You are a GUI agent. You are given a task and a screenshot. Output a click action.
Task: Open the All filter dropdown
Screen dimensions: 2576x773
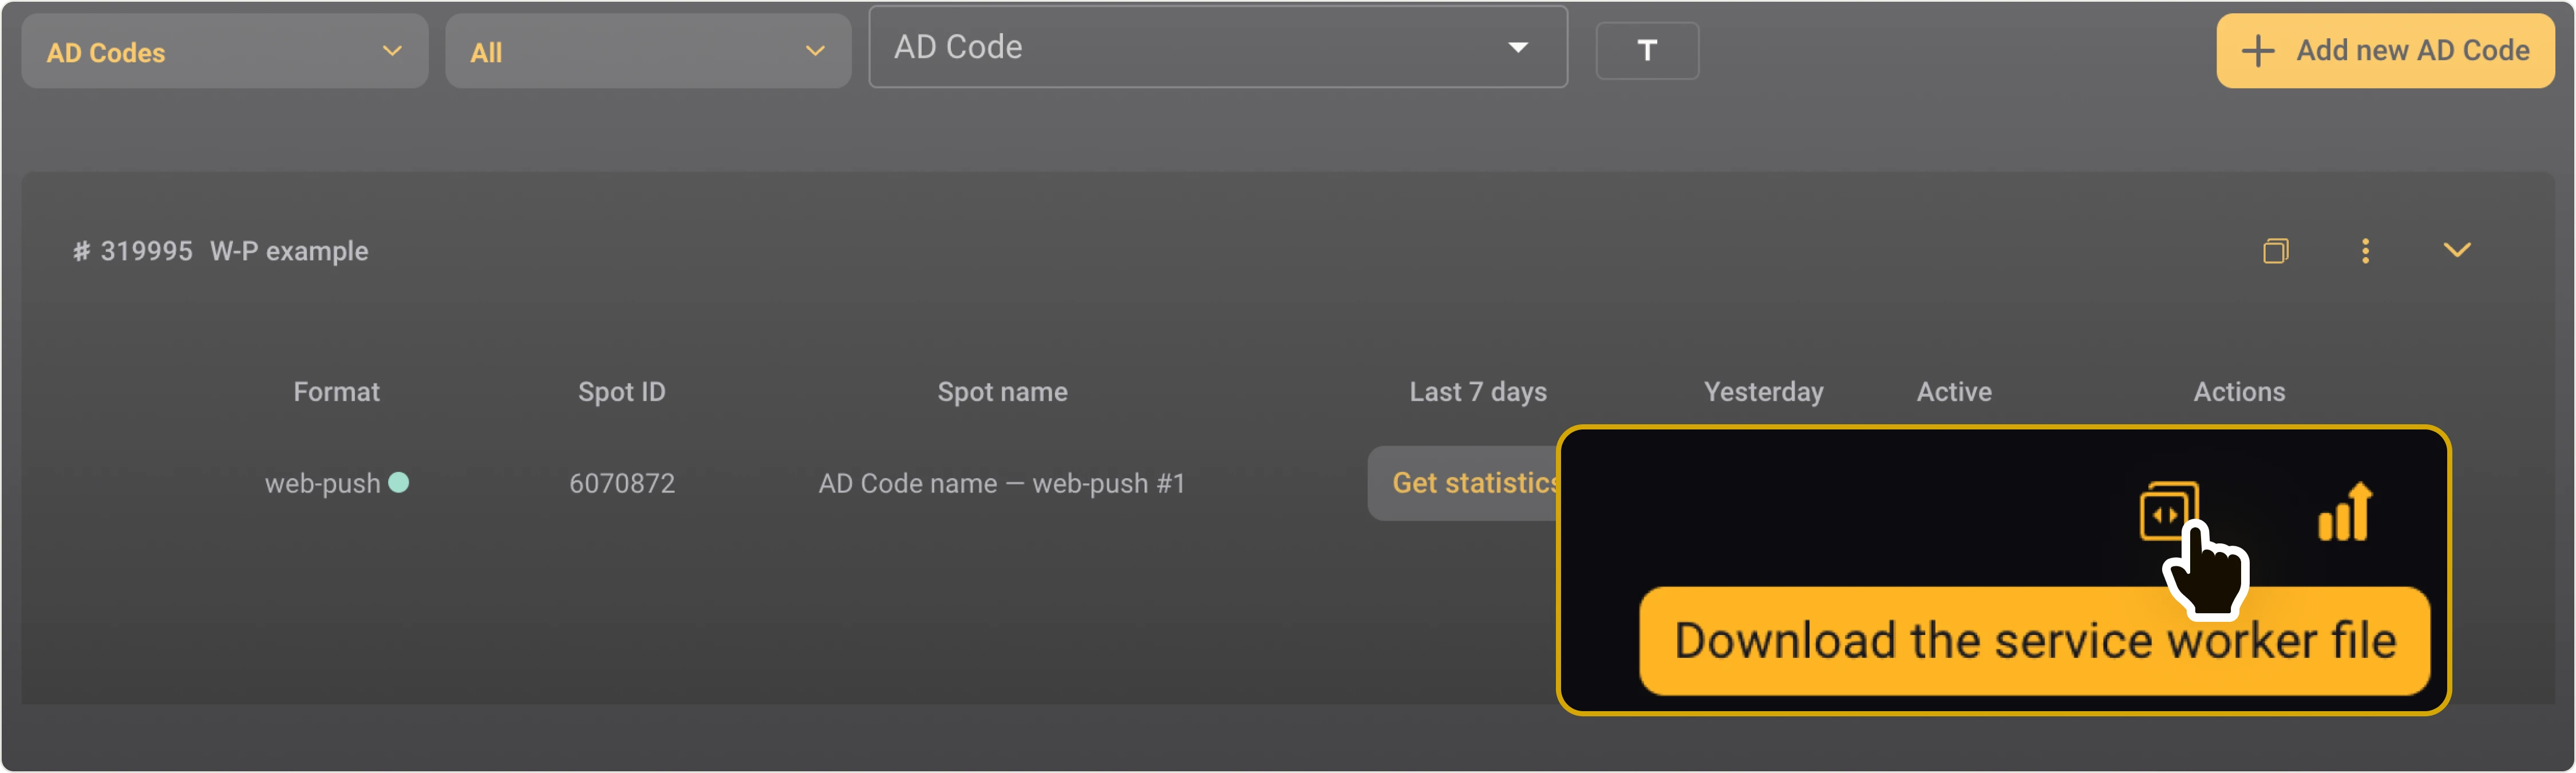click(x=648, y=51)
